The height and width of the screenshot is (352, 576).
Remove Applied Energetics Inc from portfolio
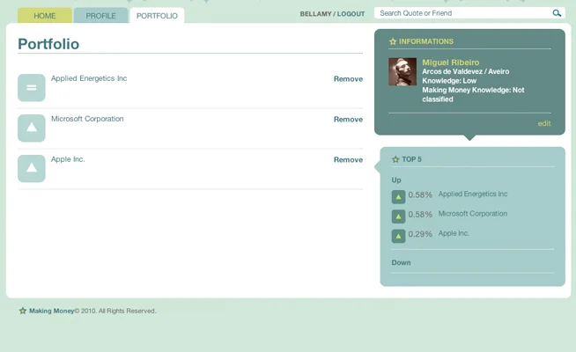coord(348,79)
